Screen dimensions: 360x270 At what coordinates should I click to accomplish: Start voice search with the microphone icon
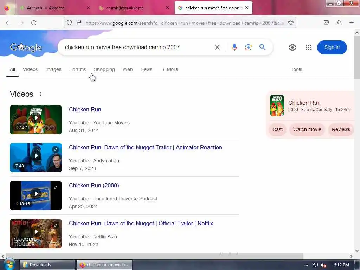pos(234,47)
